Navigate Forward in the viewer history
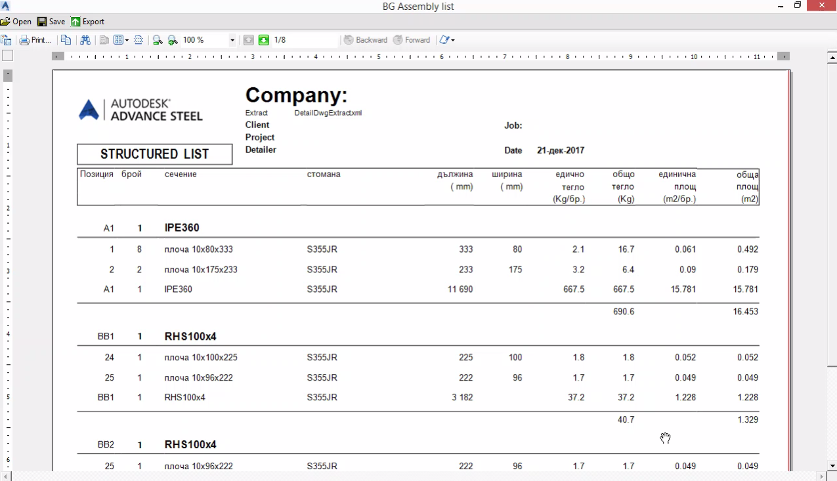 [x=412, y=40]
